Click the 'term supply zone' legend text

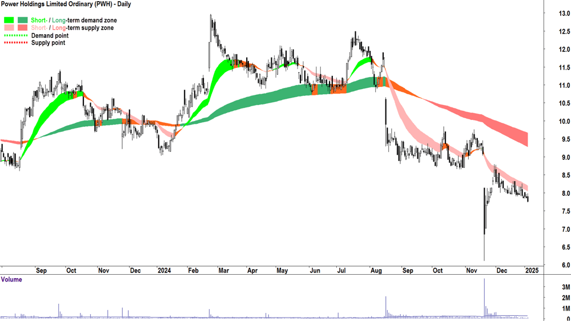[x=90, y=27]
